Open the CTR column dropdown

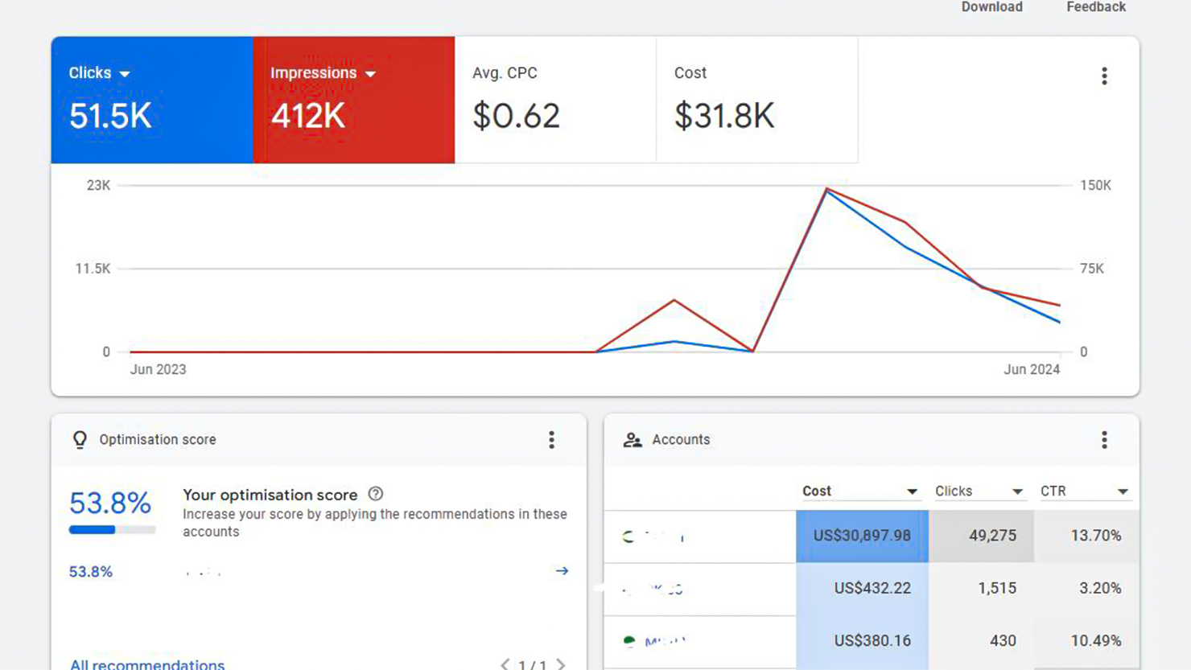pyautogui.click(x=1123, y=491)
